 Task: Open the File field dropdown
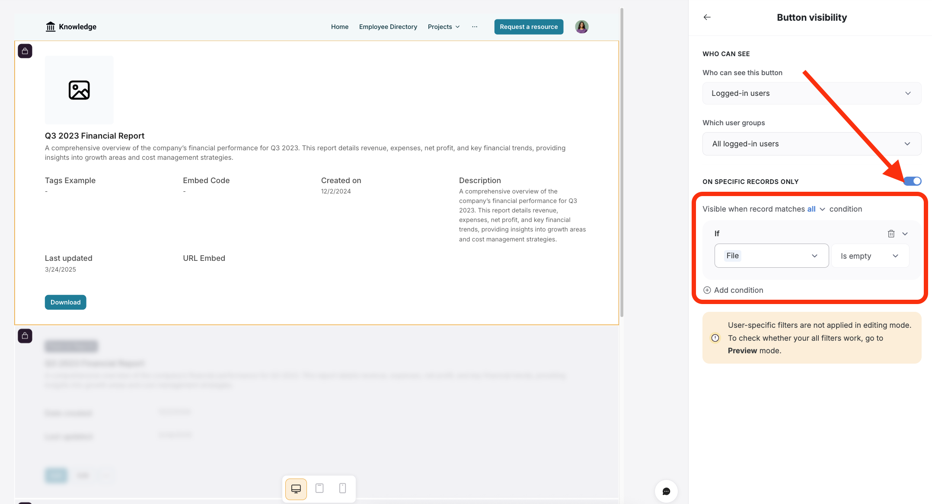point(771,256)
